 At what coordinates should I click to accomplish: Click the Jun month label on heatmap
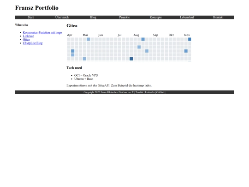101,35
